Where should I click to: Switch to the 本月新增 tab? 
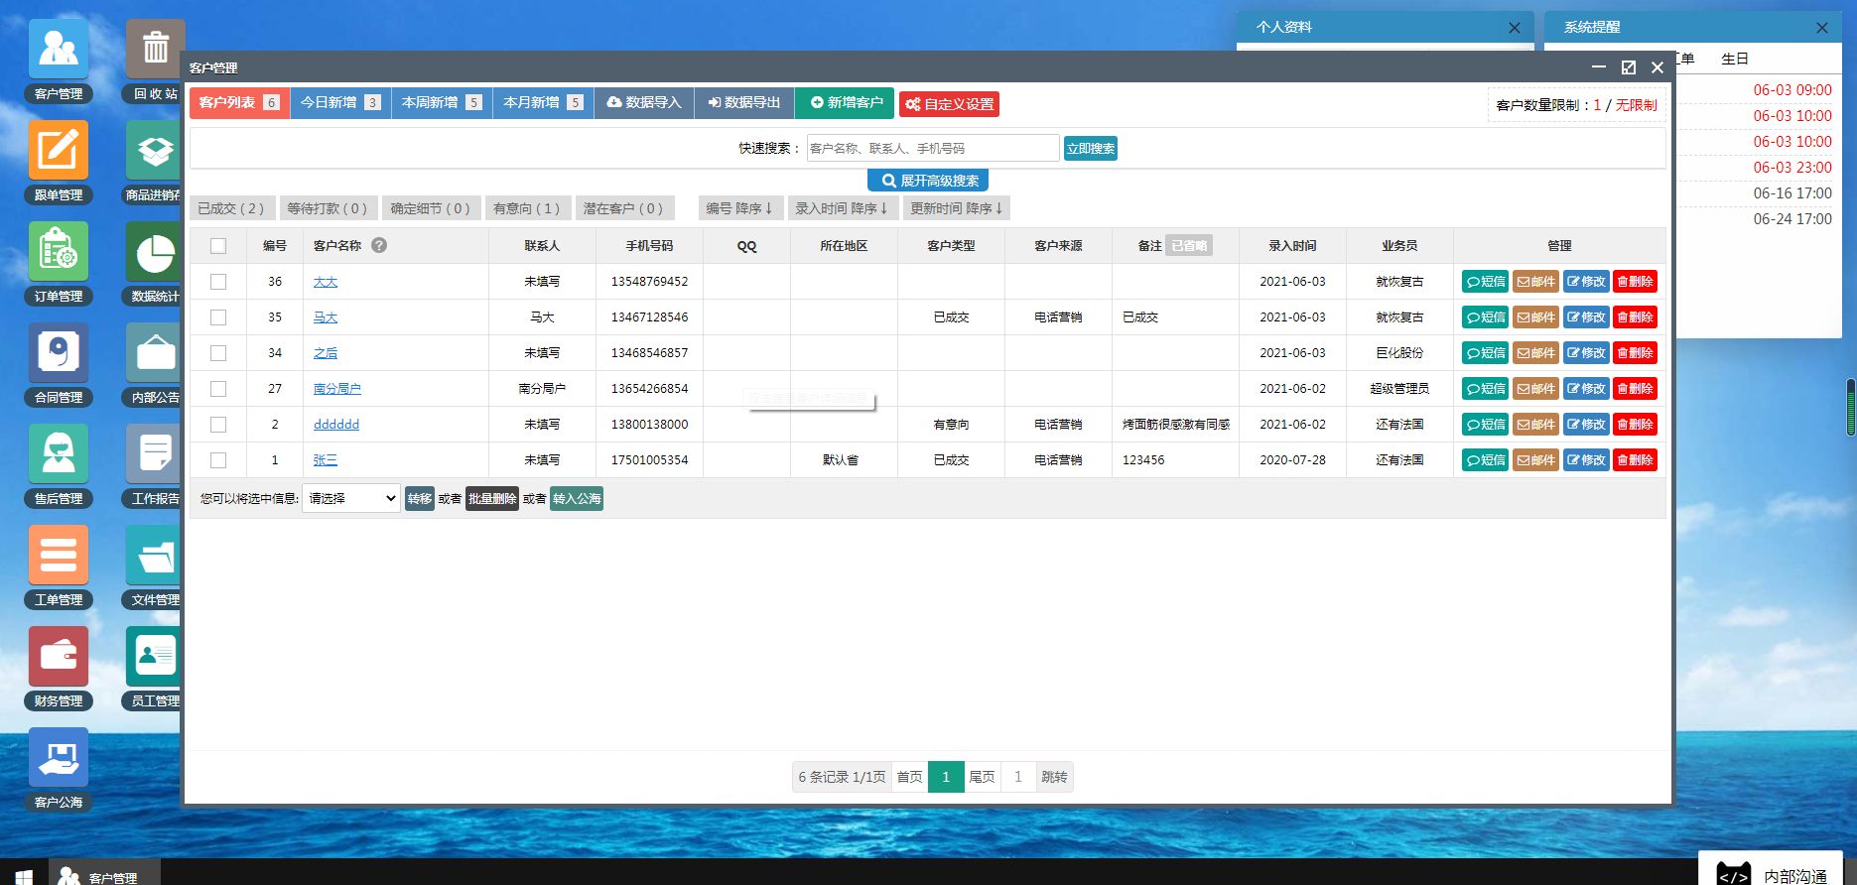pos(542,103)
